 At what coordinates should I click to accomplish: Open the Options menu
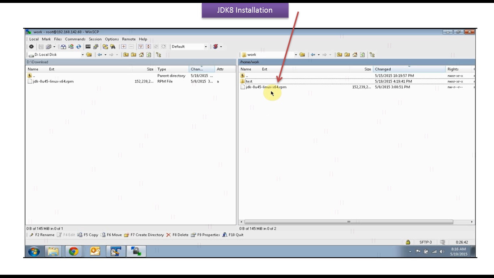(112, 39)
